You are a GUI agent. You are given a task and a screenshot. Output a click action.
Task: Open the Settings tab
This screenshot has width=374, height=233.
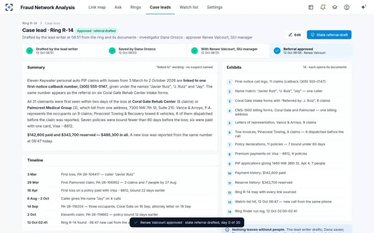(215, 7)
